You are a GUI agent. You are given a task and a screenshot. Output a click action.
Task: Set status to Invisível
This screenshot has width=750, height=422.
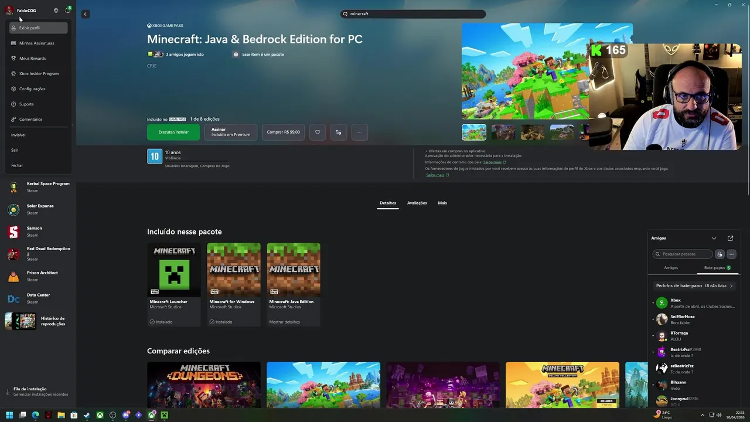point(38,135)
